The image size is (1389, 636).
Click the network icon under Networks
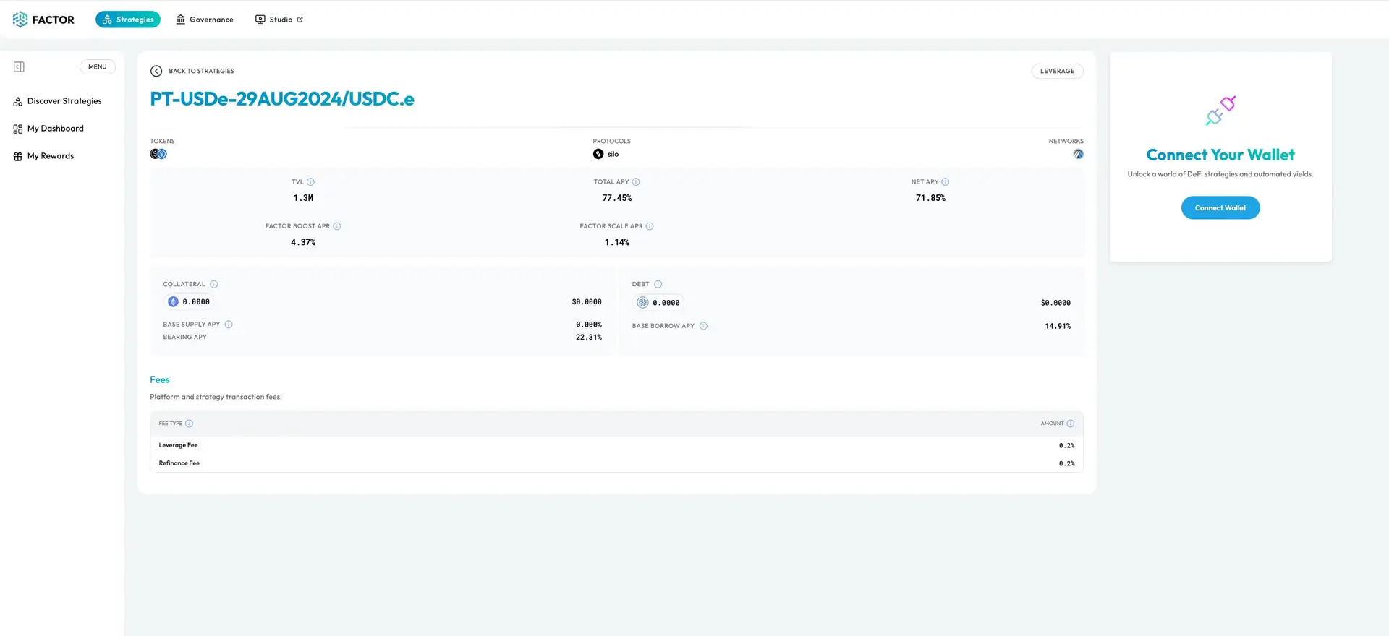pos(1078,154)
